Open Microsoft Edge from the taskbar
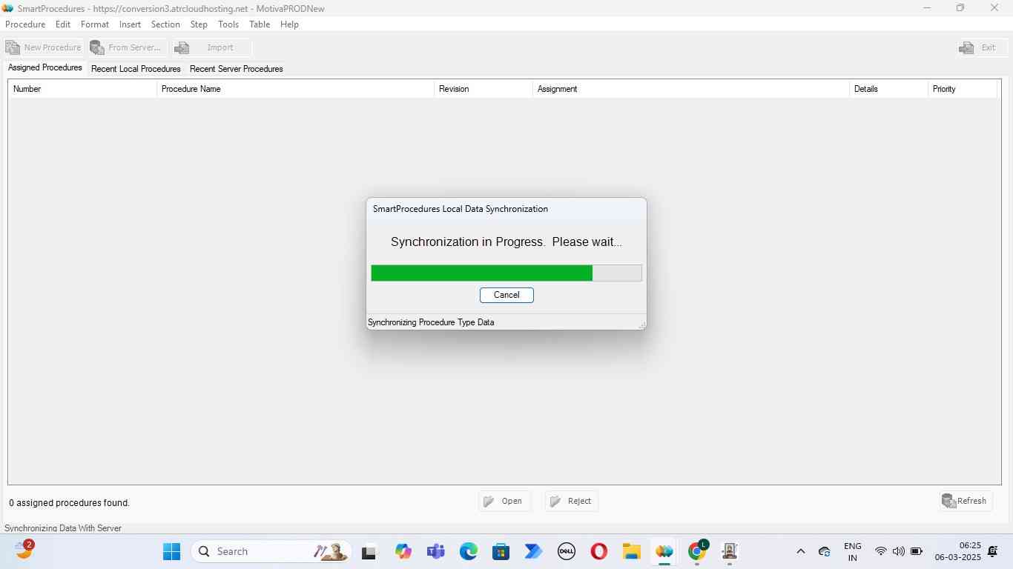The height and width of the screenshot is (569, 1013). coord(468,551)
